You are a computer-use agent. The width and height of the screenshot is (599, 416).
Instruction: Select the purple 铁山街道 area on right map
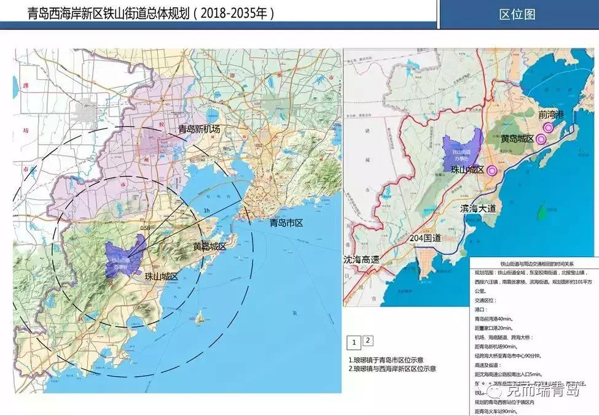(x=461, y=149)
